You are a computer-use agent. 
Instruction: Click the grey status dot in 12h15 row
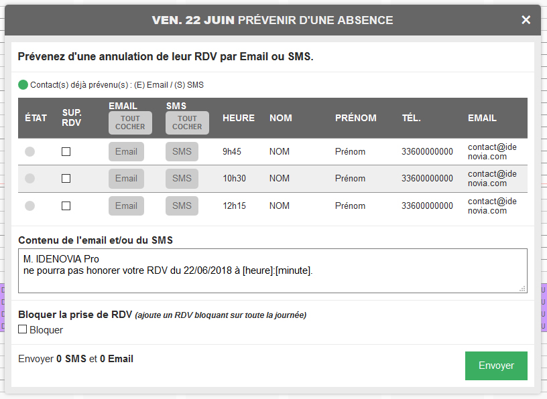click(30, 206)
